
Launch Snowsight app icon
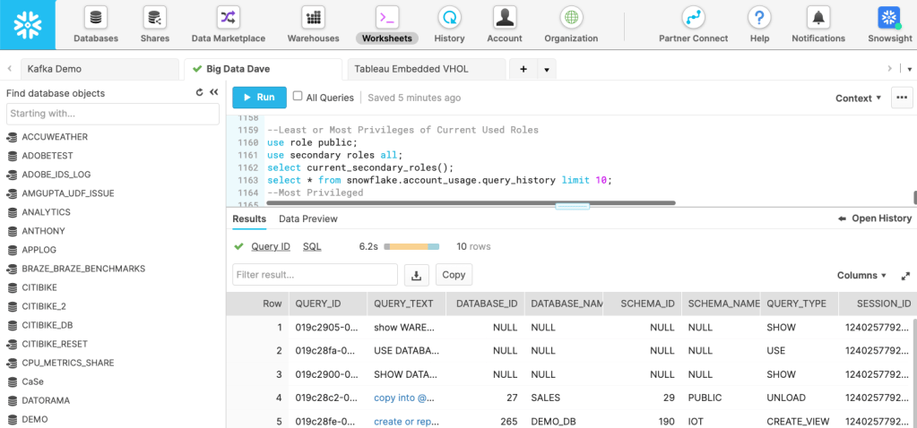pyautogui.click(x=889, y=18)
